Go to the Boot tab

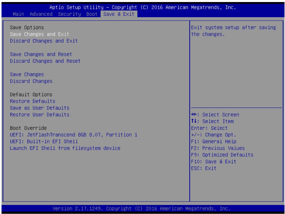92,14
